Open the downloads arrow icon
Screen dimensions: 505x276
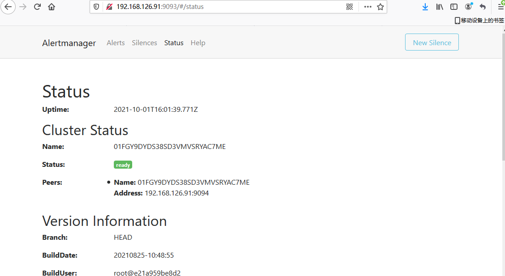[425, 7]
